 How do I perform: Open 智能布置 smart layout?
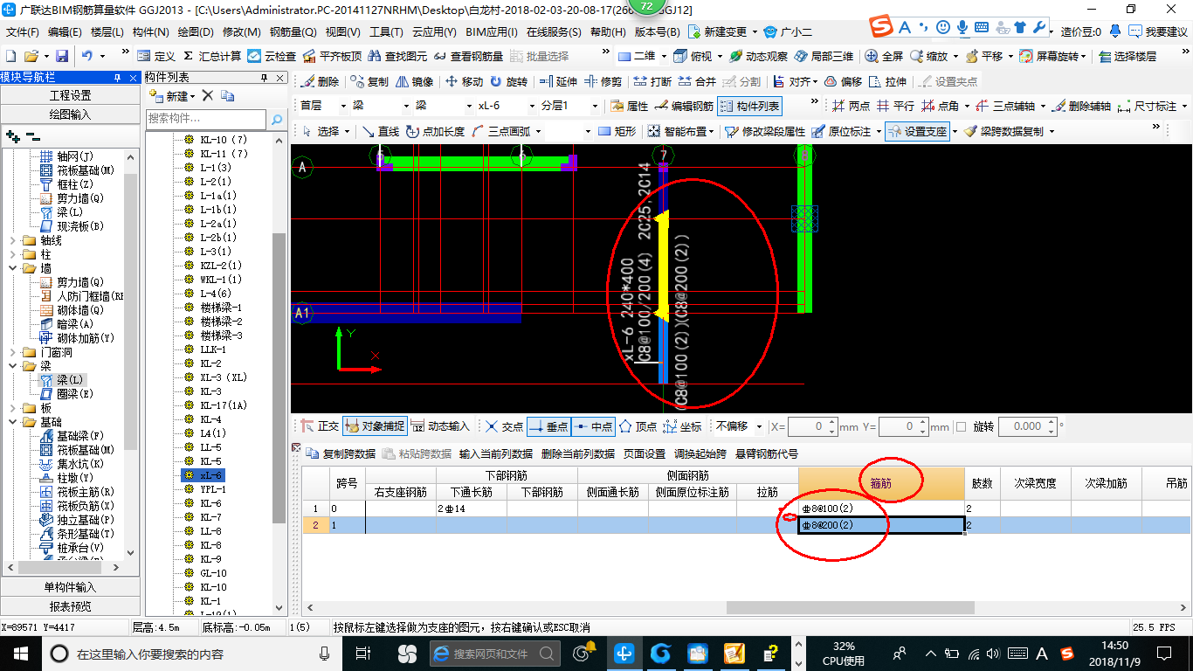(x=680, y=131)
